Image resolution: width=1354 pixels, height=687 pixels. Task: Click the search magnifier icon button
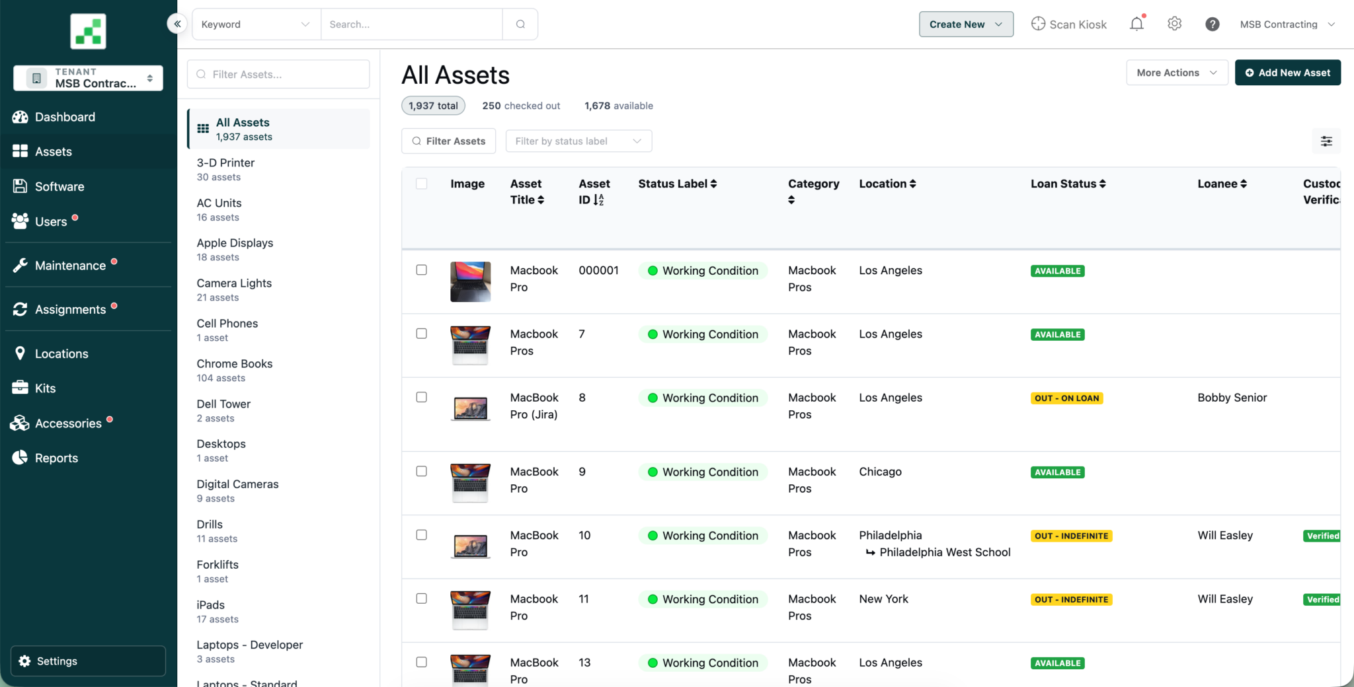520,24
